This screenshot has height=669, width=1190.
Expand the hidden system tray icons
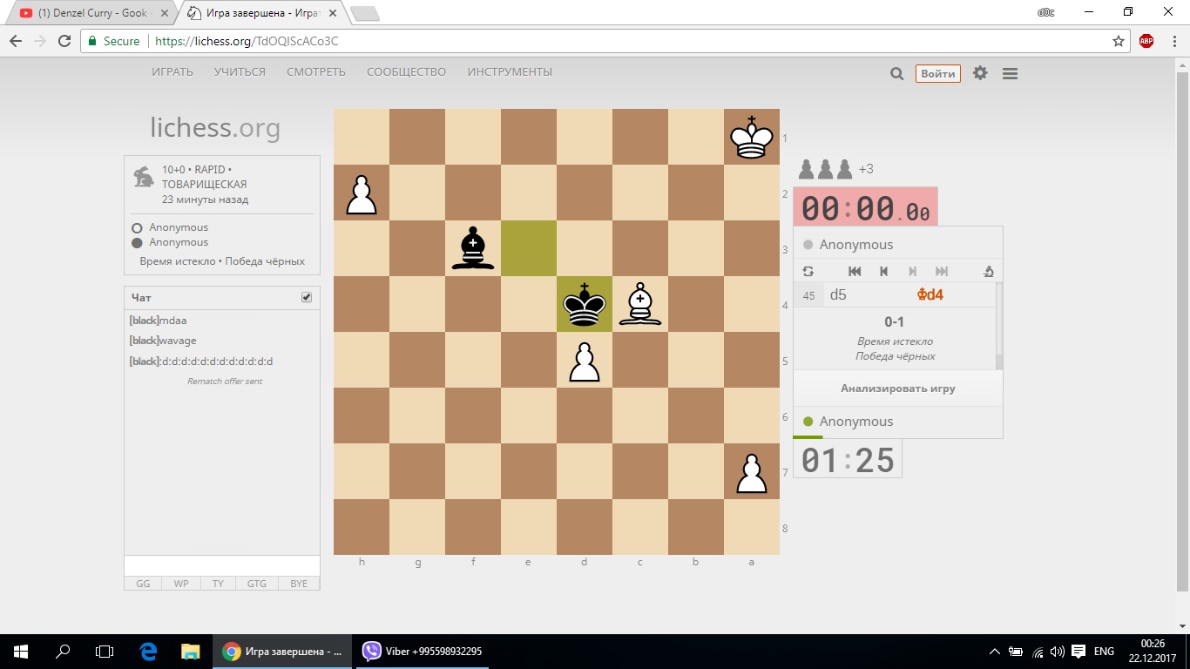coord(995,651)
